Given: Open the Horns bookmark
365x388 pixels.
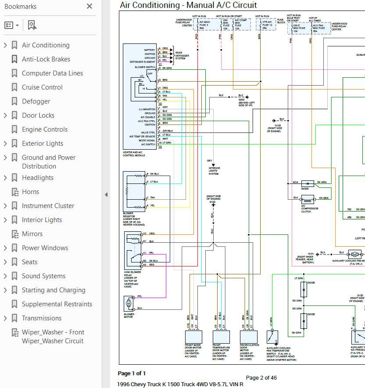Looking at the screenshot, I should pyautogui.click(x=30, y=192).
